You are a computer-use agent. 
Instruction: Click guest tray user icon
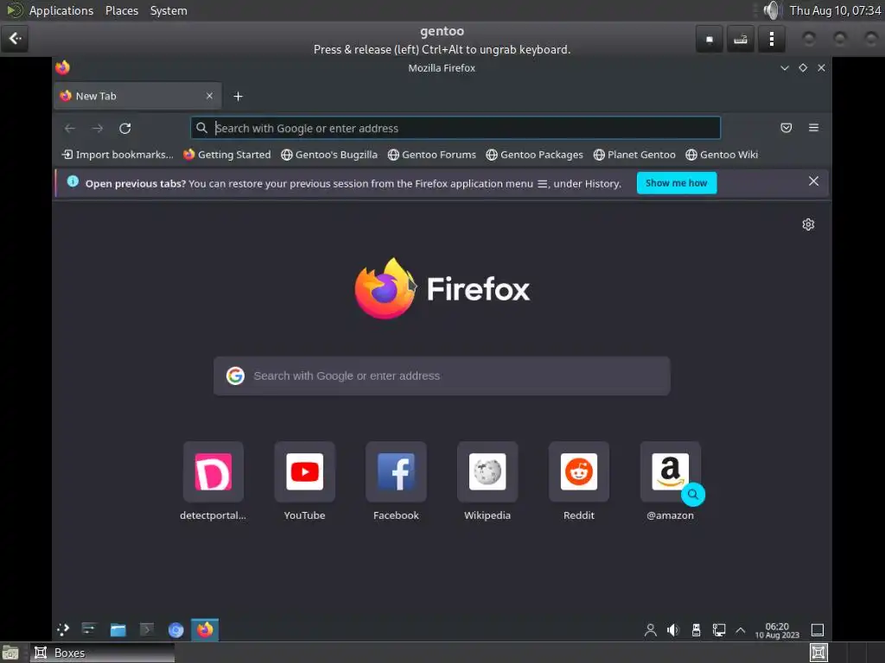[650, 629]
